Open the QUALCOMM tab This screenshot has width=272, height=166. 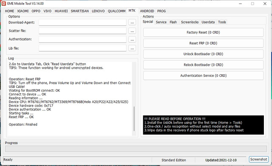(x=116, y=11)
